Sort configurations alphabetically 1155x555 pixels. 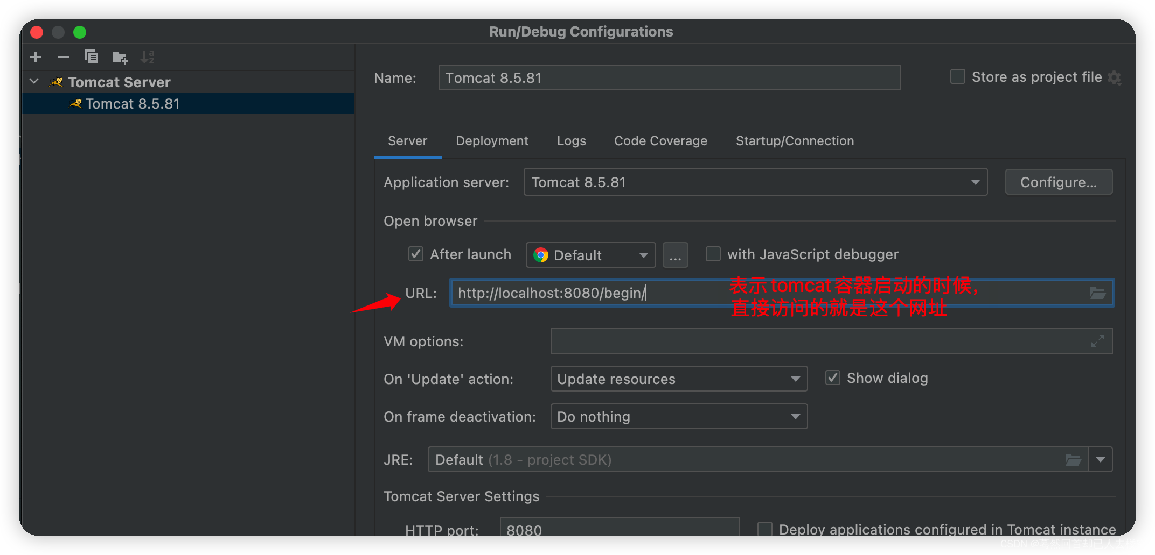pos(147,57)
